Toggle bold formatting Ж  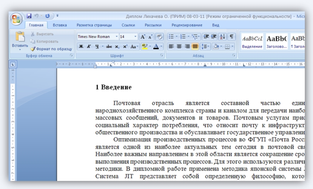81,47
